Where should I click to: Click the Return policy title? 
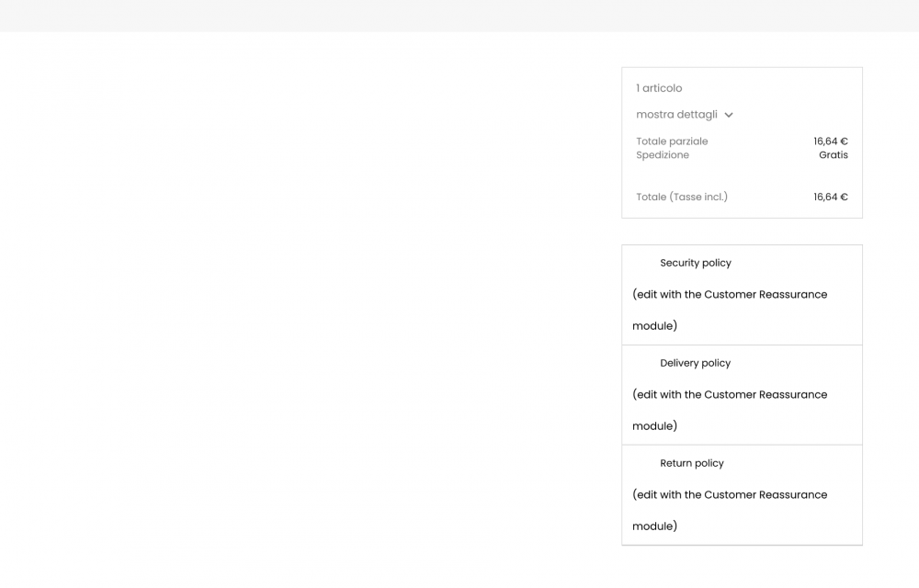pyautogui.click(x=692, y=463)
